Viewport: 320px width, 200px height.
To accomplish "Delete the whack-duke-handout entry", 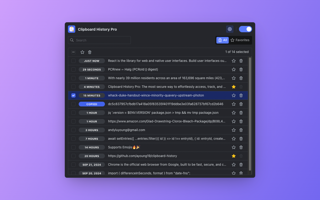I will [241, 95].
